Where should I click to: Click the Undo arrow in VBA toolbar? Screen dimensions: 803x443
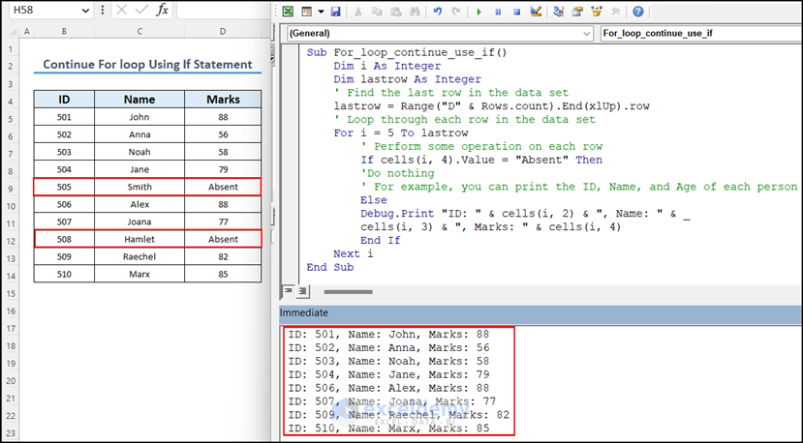438,12
